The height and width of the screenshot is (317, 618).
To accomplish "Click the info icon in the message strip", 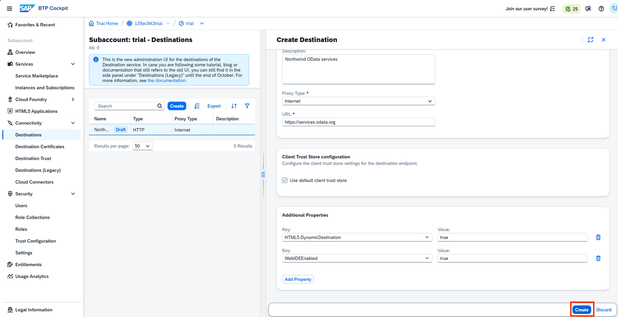I will (x=96, y=60).
